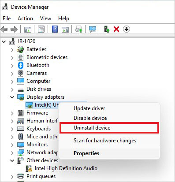Click the Monitors category icon
This screenshot has height=182, width=175.
click(x=21, y=145)
